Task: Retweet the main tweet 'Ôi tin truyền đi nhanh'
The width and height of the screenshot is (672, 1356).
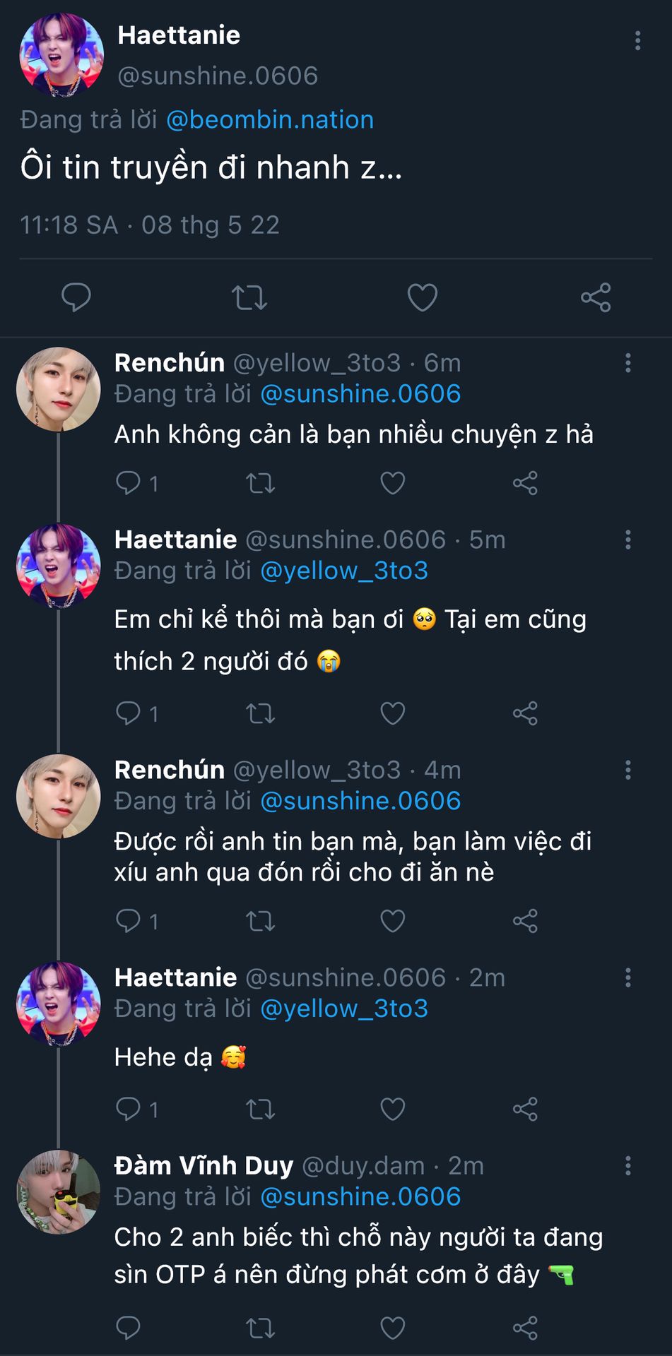Action: 249,297
